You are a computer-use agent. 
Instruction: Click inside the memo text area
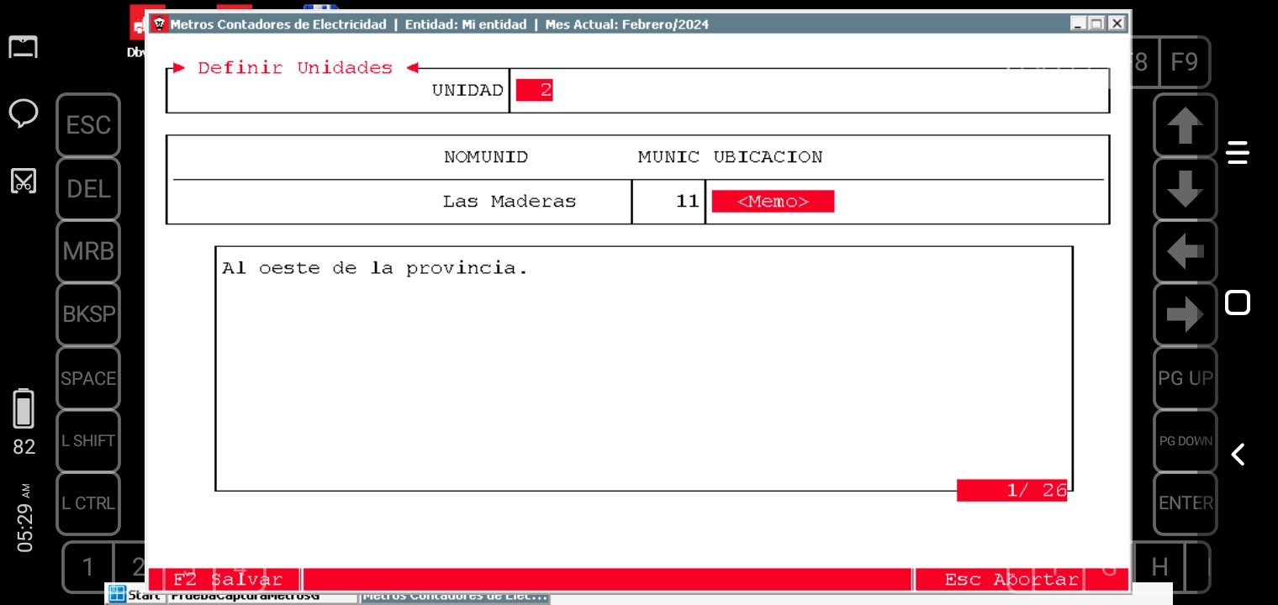[643, 370]
